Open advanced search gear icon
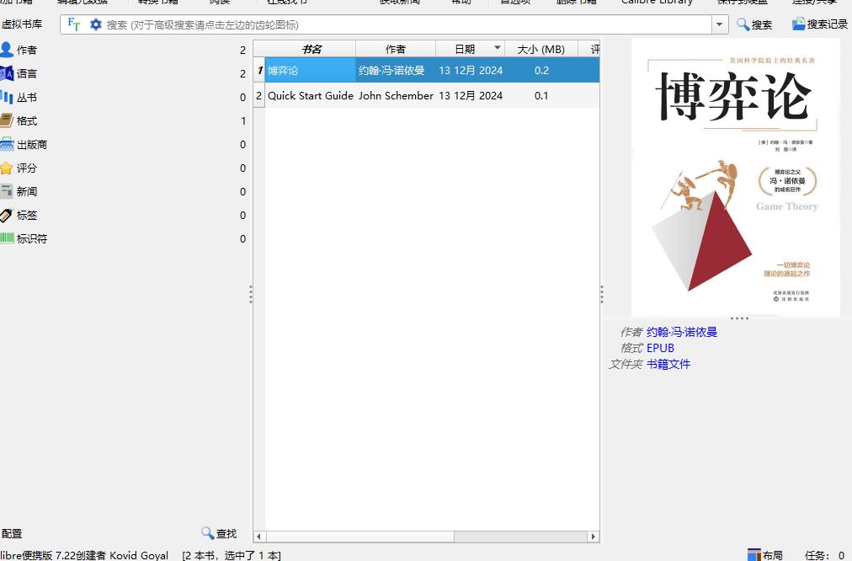 [96, 24]
